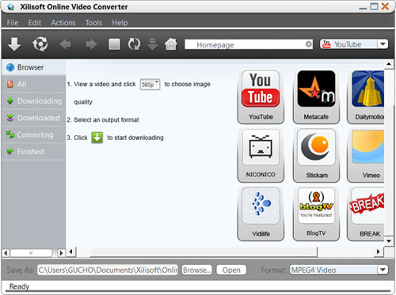Viewport: 396px width, 295px height.
Task: Open the Help menu
Action: pos(120,23)
